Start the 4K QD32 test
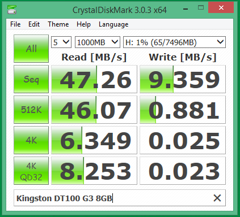This screenshot has width=240, height=217. click(x=31, y=171)
